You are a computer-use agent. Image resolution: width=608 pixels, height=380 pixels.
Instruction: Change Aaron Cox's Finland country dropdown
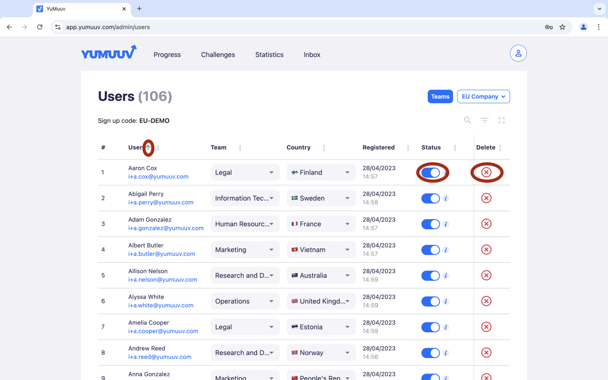point(321,172)
